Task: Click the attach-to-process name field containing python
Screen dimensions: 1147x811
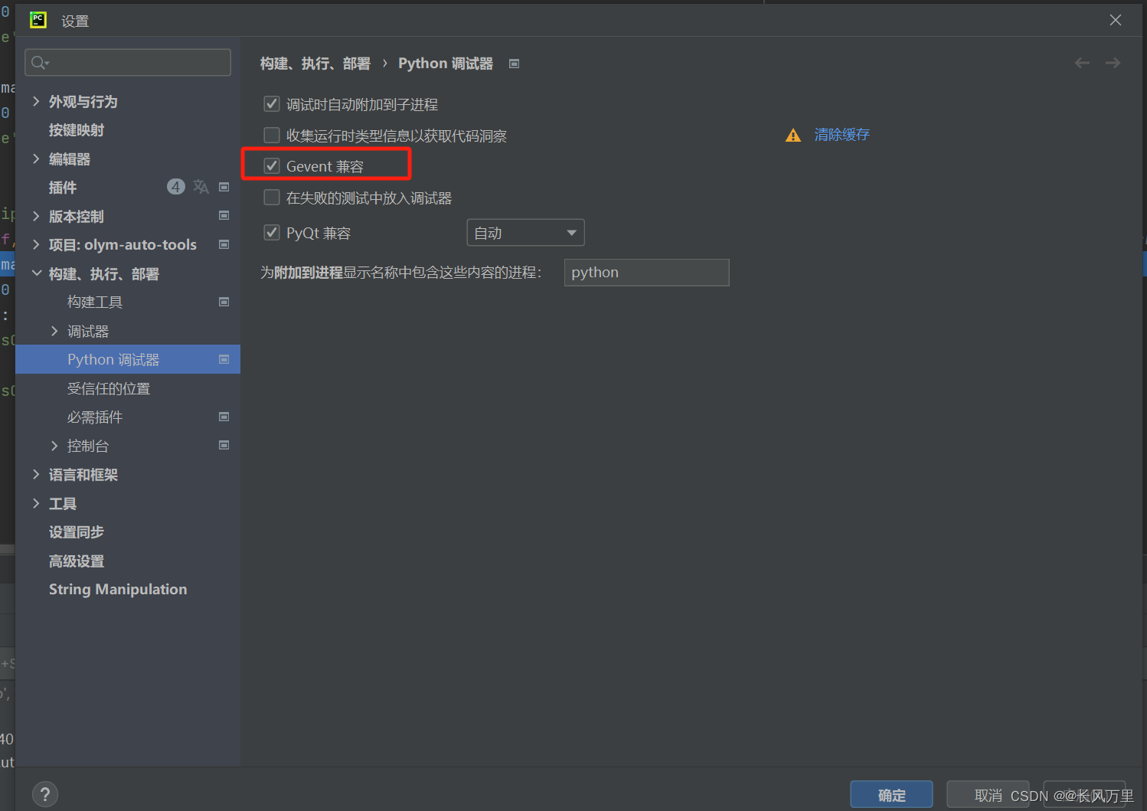Action: (x=647, y=273)
